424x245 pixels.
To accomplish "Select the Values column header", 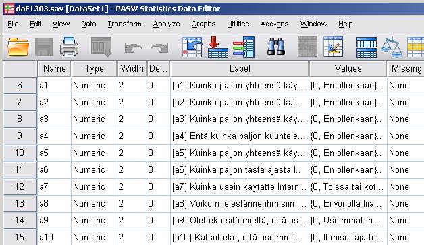I will [348, 69].
